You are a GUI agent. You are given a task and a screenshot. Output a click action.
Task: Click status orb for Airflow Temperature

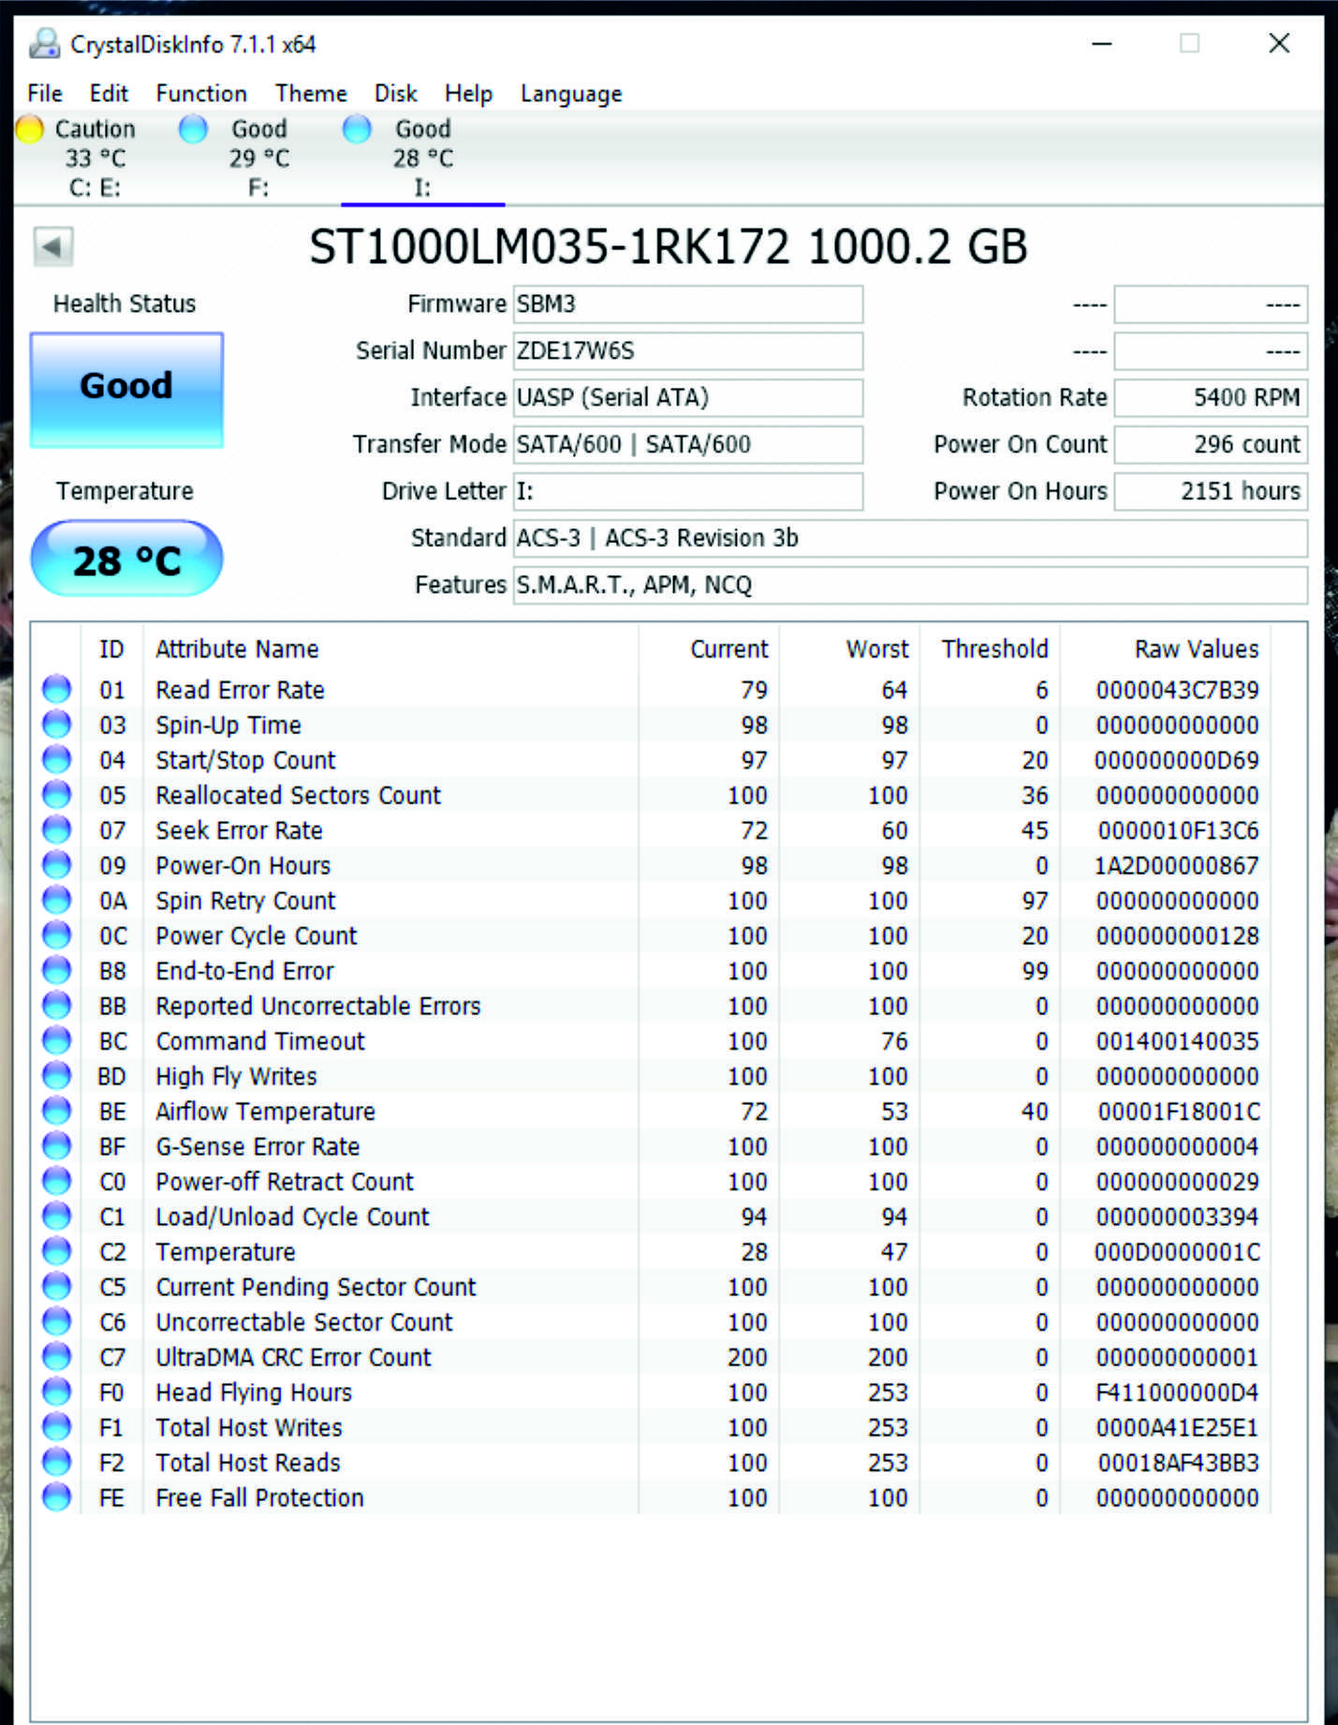pyautogui.click(x=57, y=1111)
